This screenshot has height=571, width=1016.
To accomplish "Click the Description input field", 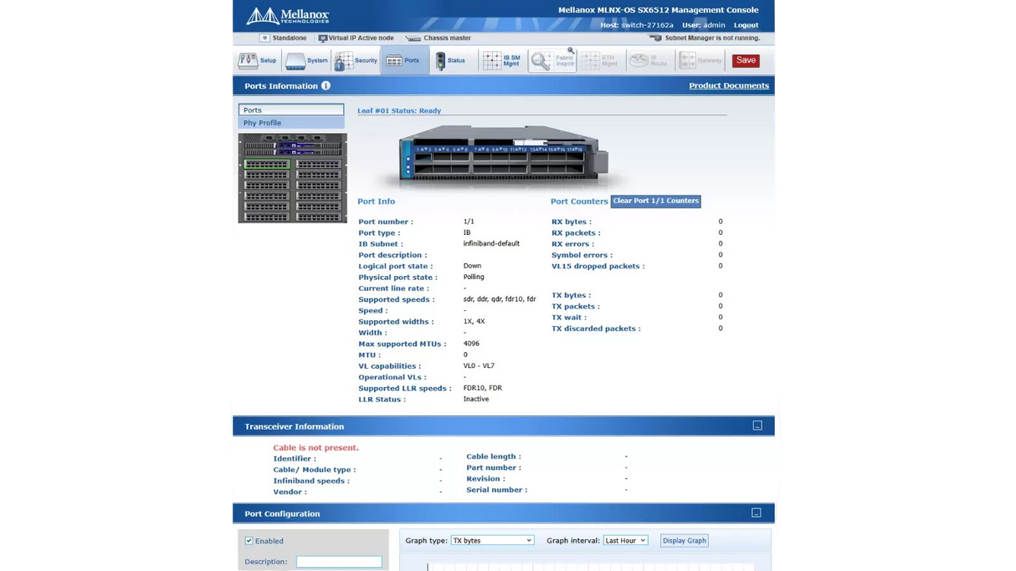I will [339, 562].
